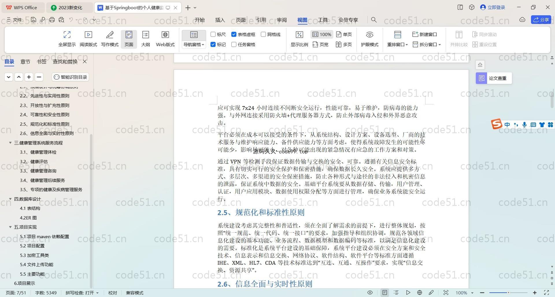This screenshot has height=297, width=555.
Task: Click the Share button (分享)
Action: click(541, 20)
